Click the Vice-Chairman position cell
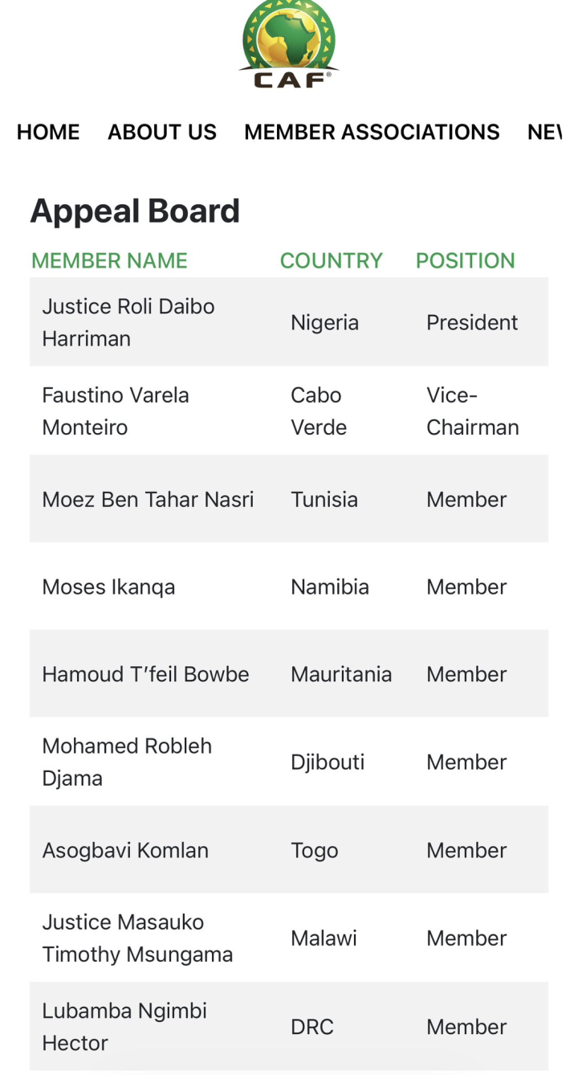Screen dimensions: 578x1075 (472, 411)
